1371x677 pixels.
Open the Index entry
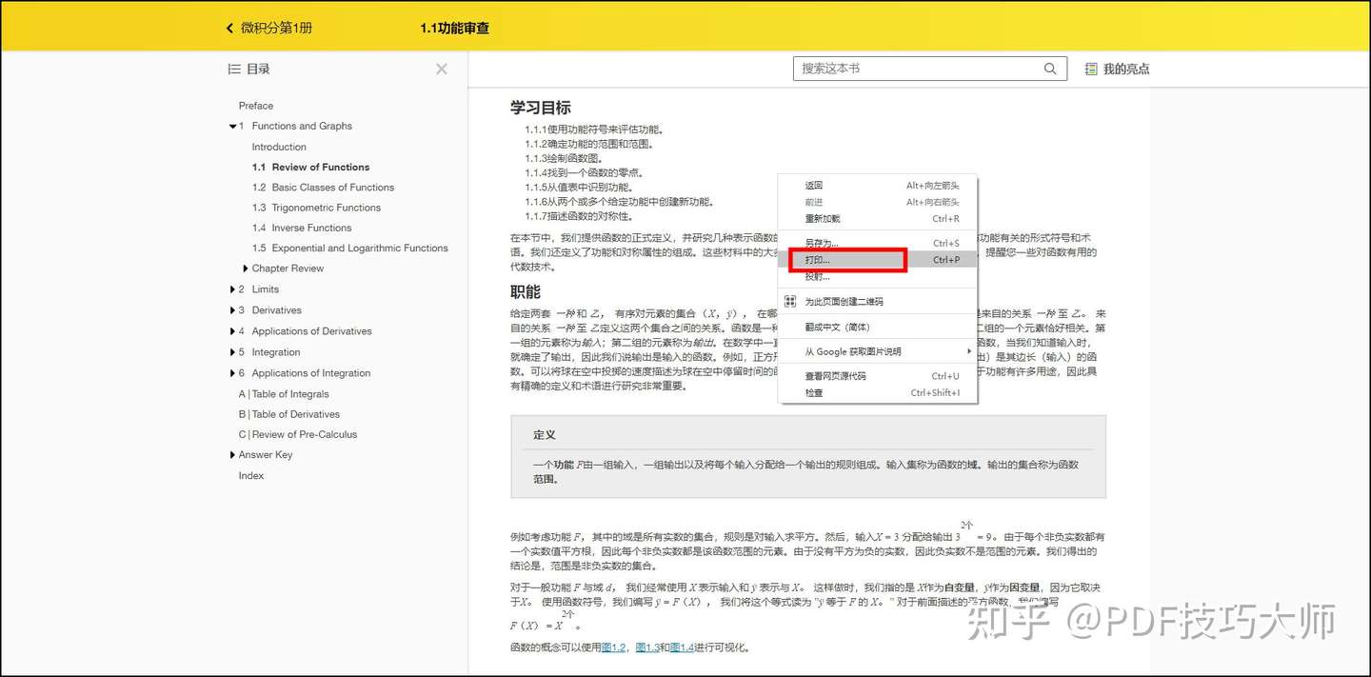[x=251, y=475]
